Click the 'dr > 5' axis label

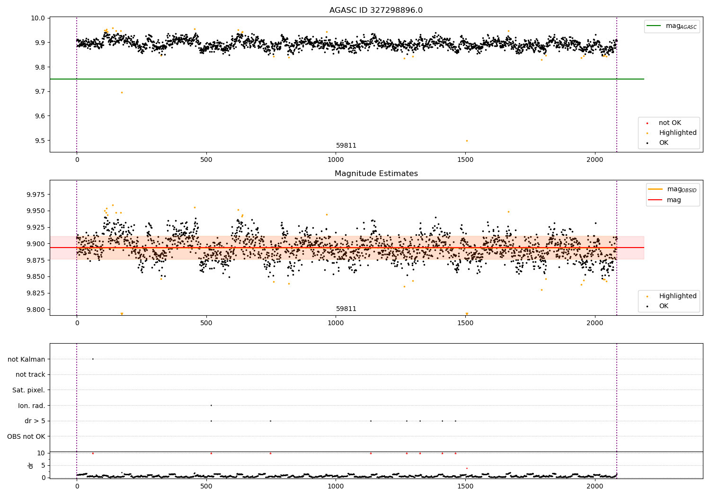[x=35, y=421]
